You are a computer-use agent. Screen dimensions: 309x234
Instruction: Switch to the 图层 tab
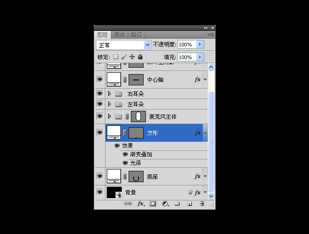pos(103,35)
